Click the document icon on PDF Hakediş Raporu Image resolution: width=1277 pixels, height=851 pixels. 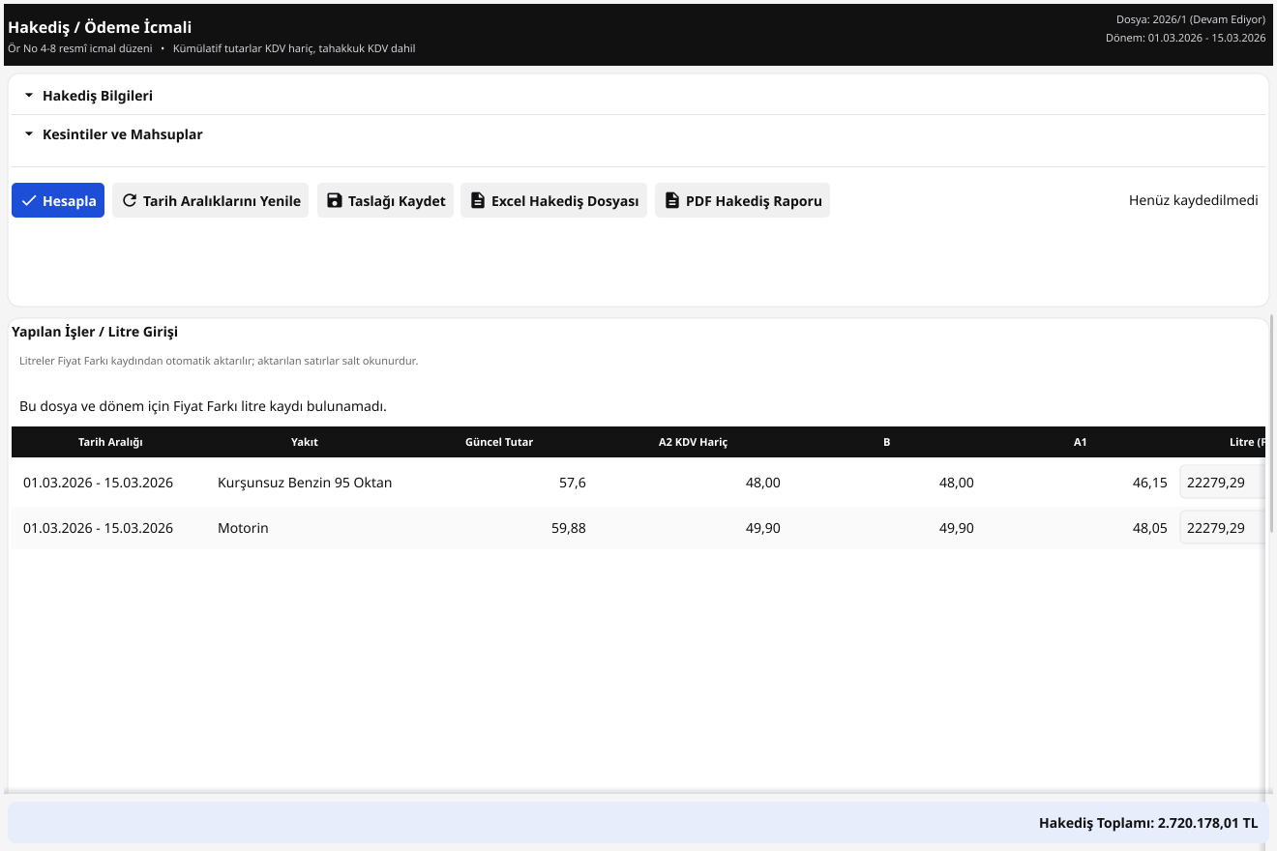[x=672, y=201]
